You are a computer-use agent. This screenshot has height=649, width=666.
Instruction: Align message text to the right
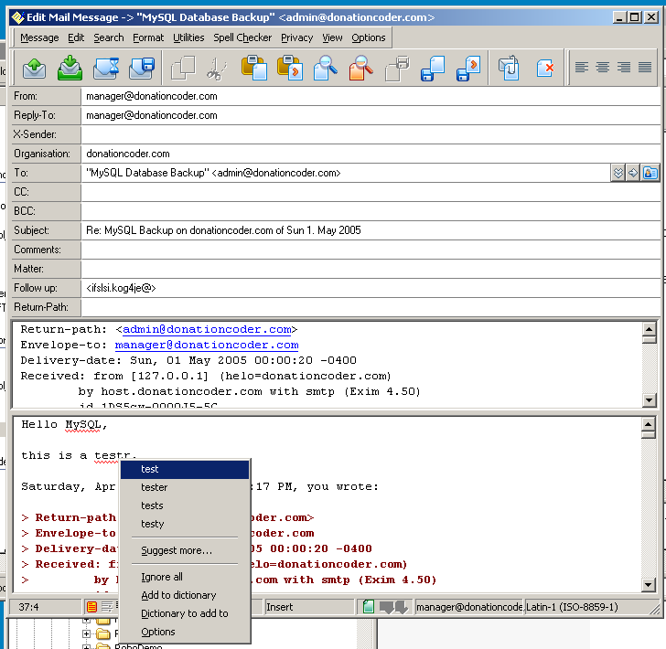[x=624, y=67]
